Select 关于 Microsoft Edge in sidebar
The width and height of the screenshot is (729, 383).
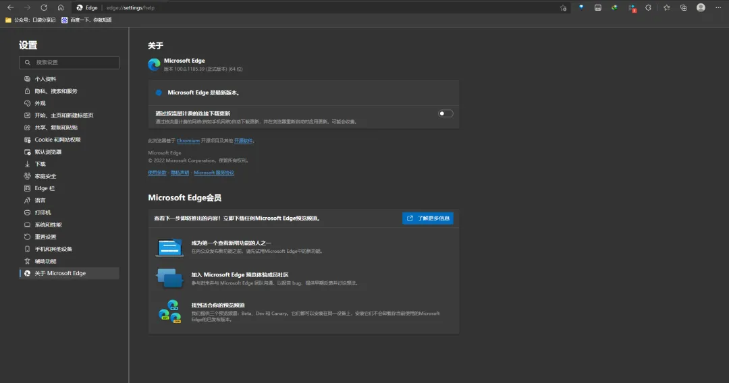tap(69, 273)
